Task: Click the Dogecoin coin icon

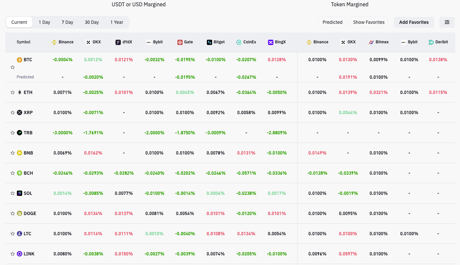Action: tap(20, 213)
